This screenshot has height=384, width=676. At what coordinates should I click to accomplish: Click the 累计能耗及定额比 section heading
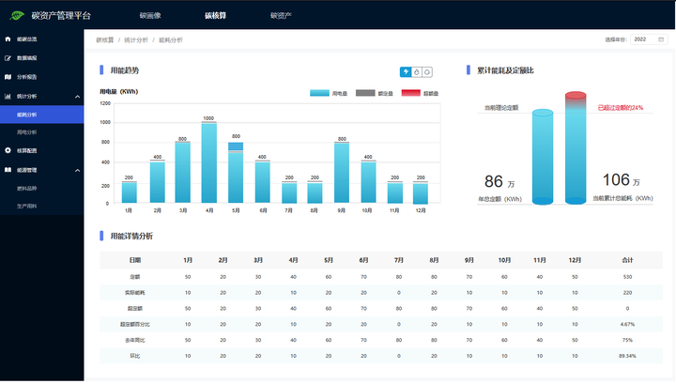[505, 70]
